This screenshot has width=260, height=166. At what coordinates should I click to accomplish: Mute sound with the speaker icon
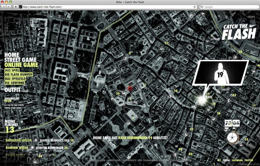click(219, 160)
